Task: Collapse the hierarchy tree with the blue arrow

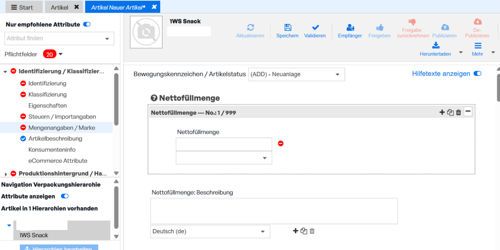Action: coord(9,225)
